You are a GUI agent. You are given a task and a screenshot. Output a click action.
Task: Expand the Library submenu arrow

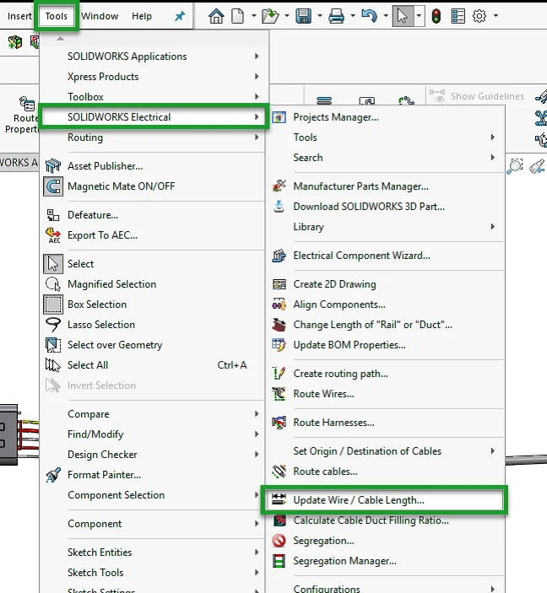492,227
